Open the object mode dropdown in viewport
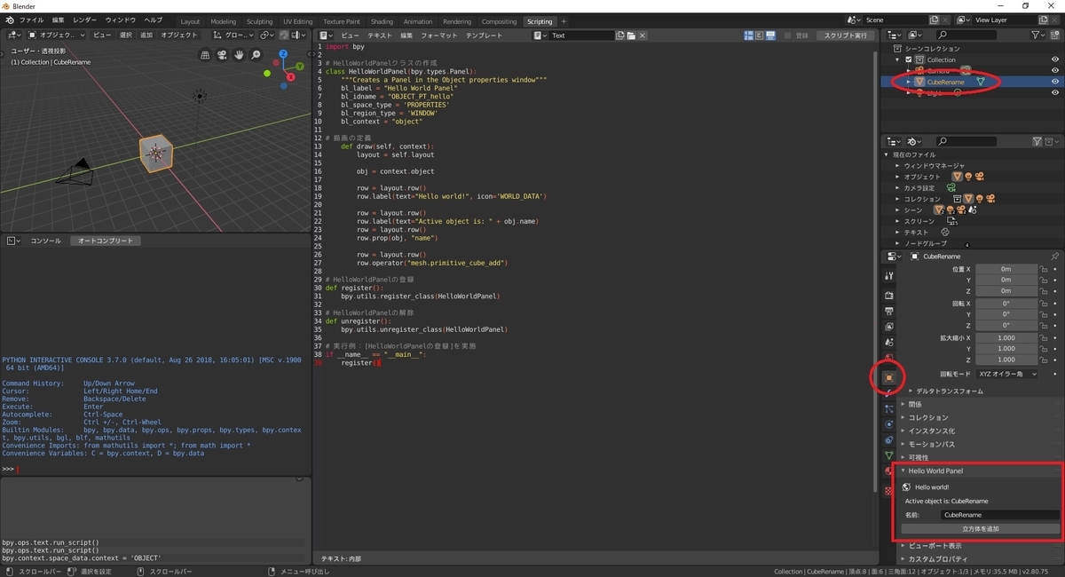This screenshot has height=577, width=1065. (x=58, y=35)
